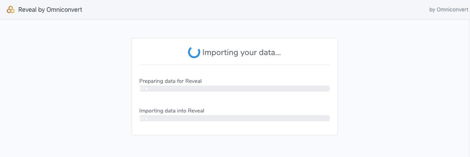Click gray page background right of import card
This screenshot has width=470, height=157.
[401, 87]
